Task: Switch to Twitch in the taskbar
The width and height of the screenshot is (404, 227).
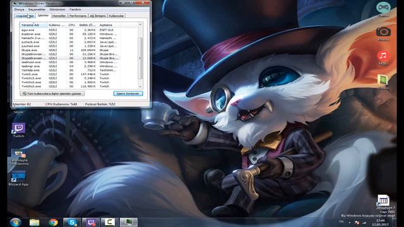Action: tap(91, 223)
